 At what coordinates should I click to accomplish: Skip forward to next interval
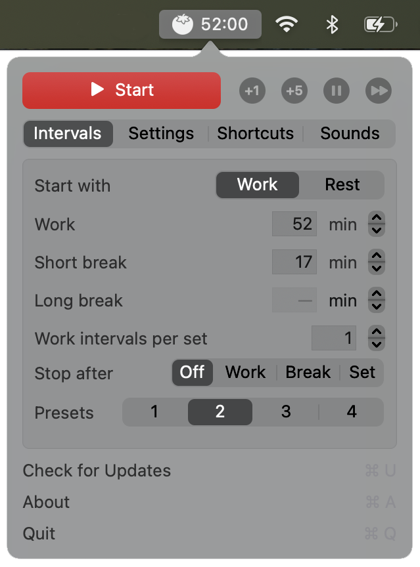[x=378, y=91]
